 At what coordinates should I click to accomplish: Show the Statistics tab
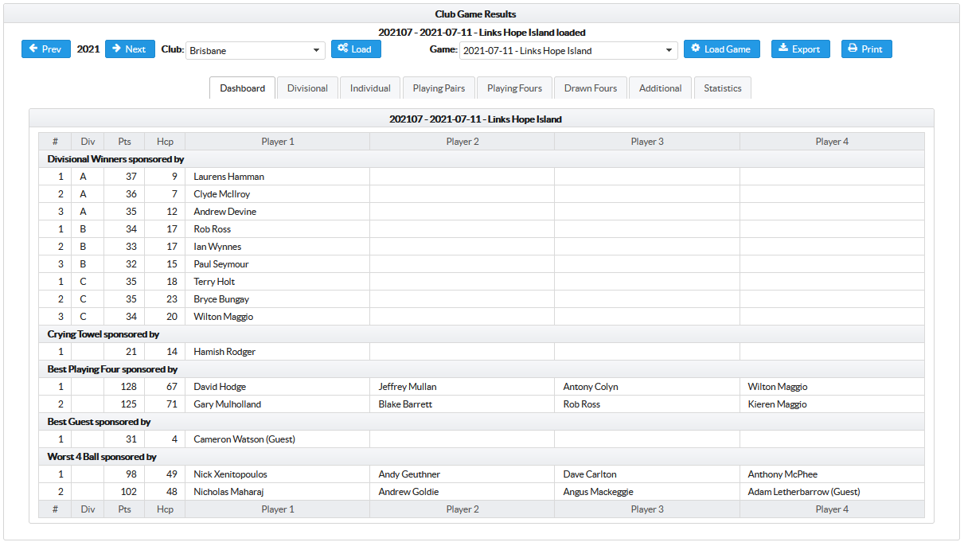pos(722,88)
